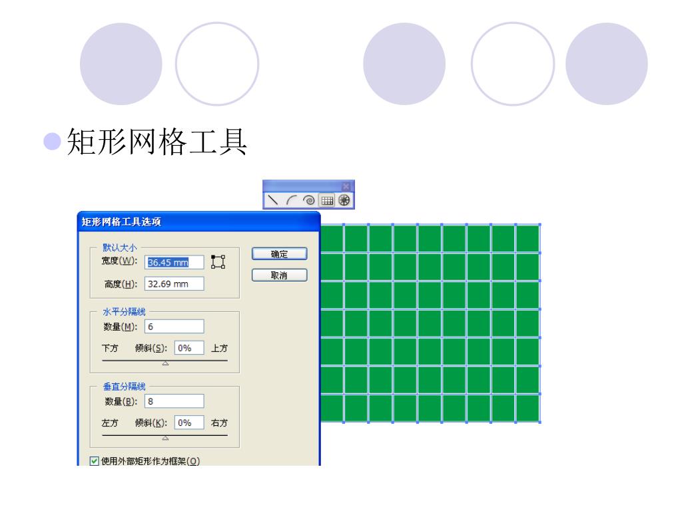Click the 垂直分隔线 数量(B) field
This screenshot has width=682, height=511.
tap(174, 401)
